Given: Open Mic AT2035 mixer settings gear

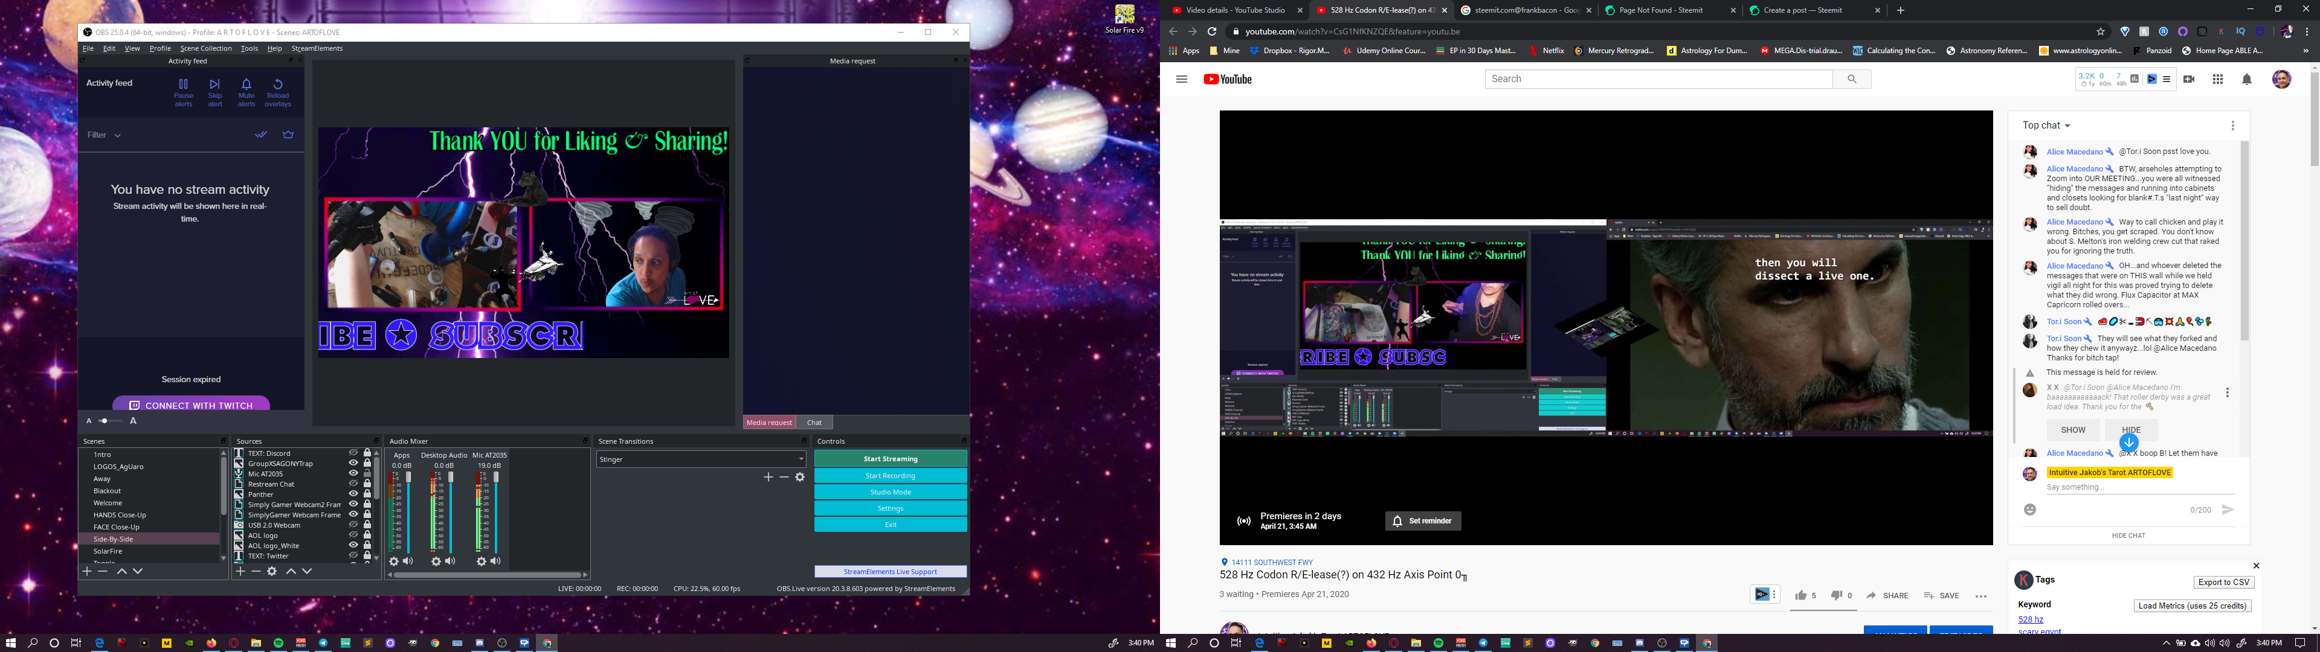Looking at the screenshot, I should [x=481, y=561].
